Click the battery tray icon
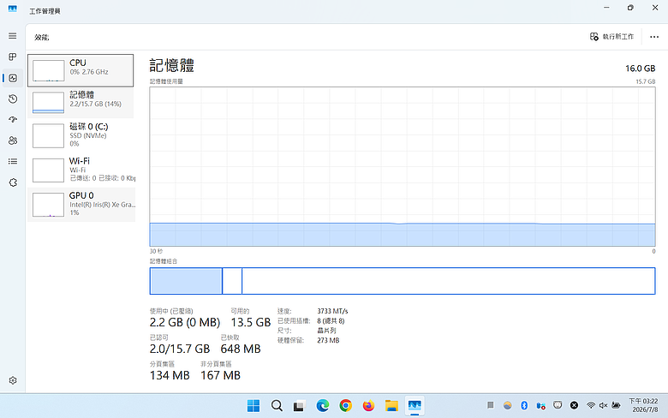 click(616, 405)
